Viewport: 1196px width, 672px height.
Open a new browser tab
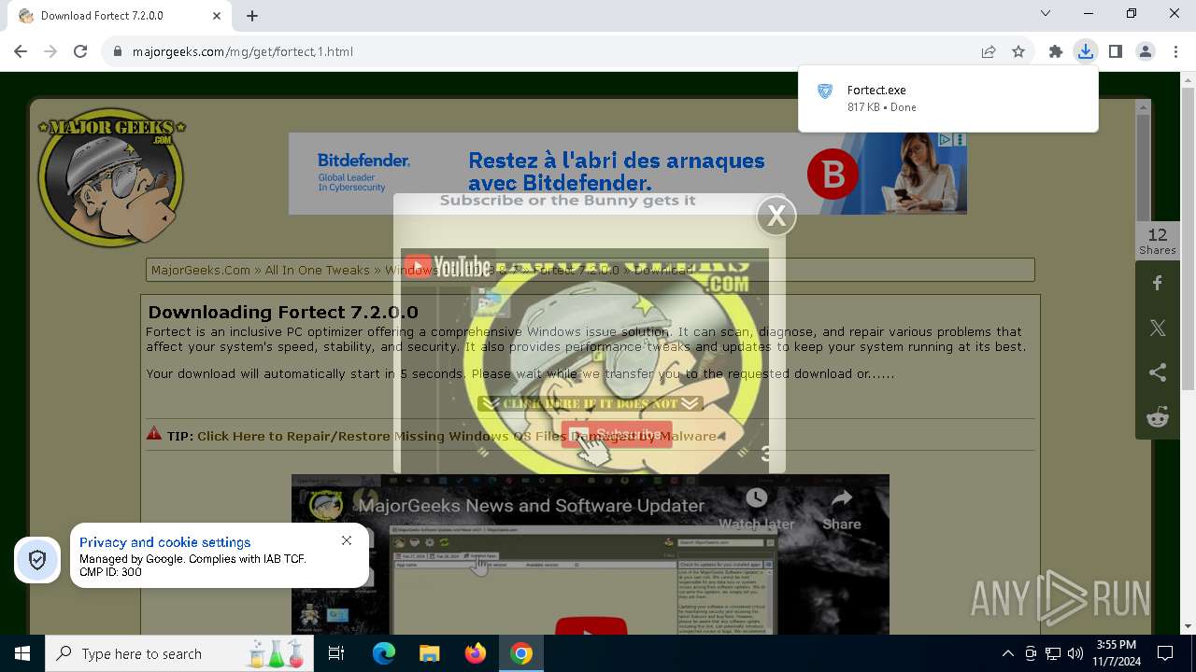[x=252, y=16]
